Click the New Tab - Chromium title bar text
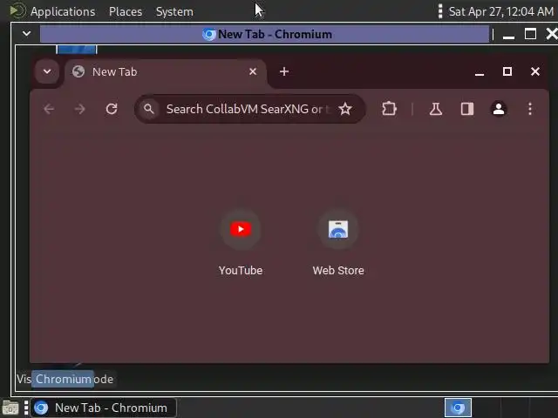This screenshot has width=558, height=418. click(276, 35)
